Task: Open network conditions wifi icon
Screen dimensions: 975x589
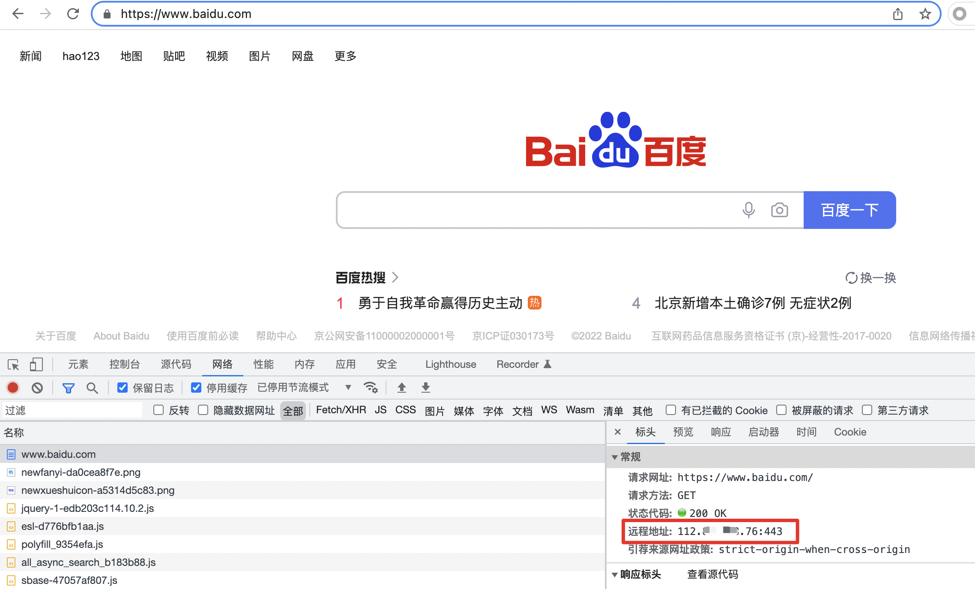Action: click(371, 388)
